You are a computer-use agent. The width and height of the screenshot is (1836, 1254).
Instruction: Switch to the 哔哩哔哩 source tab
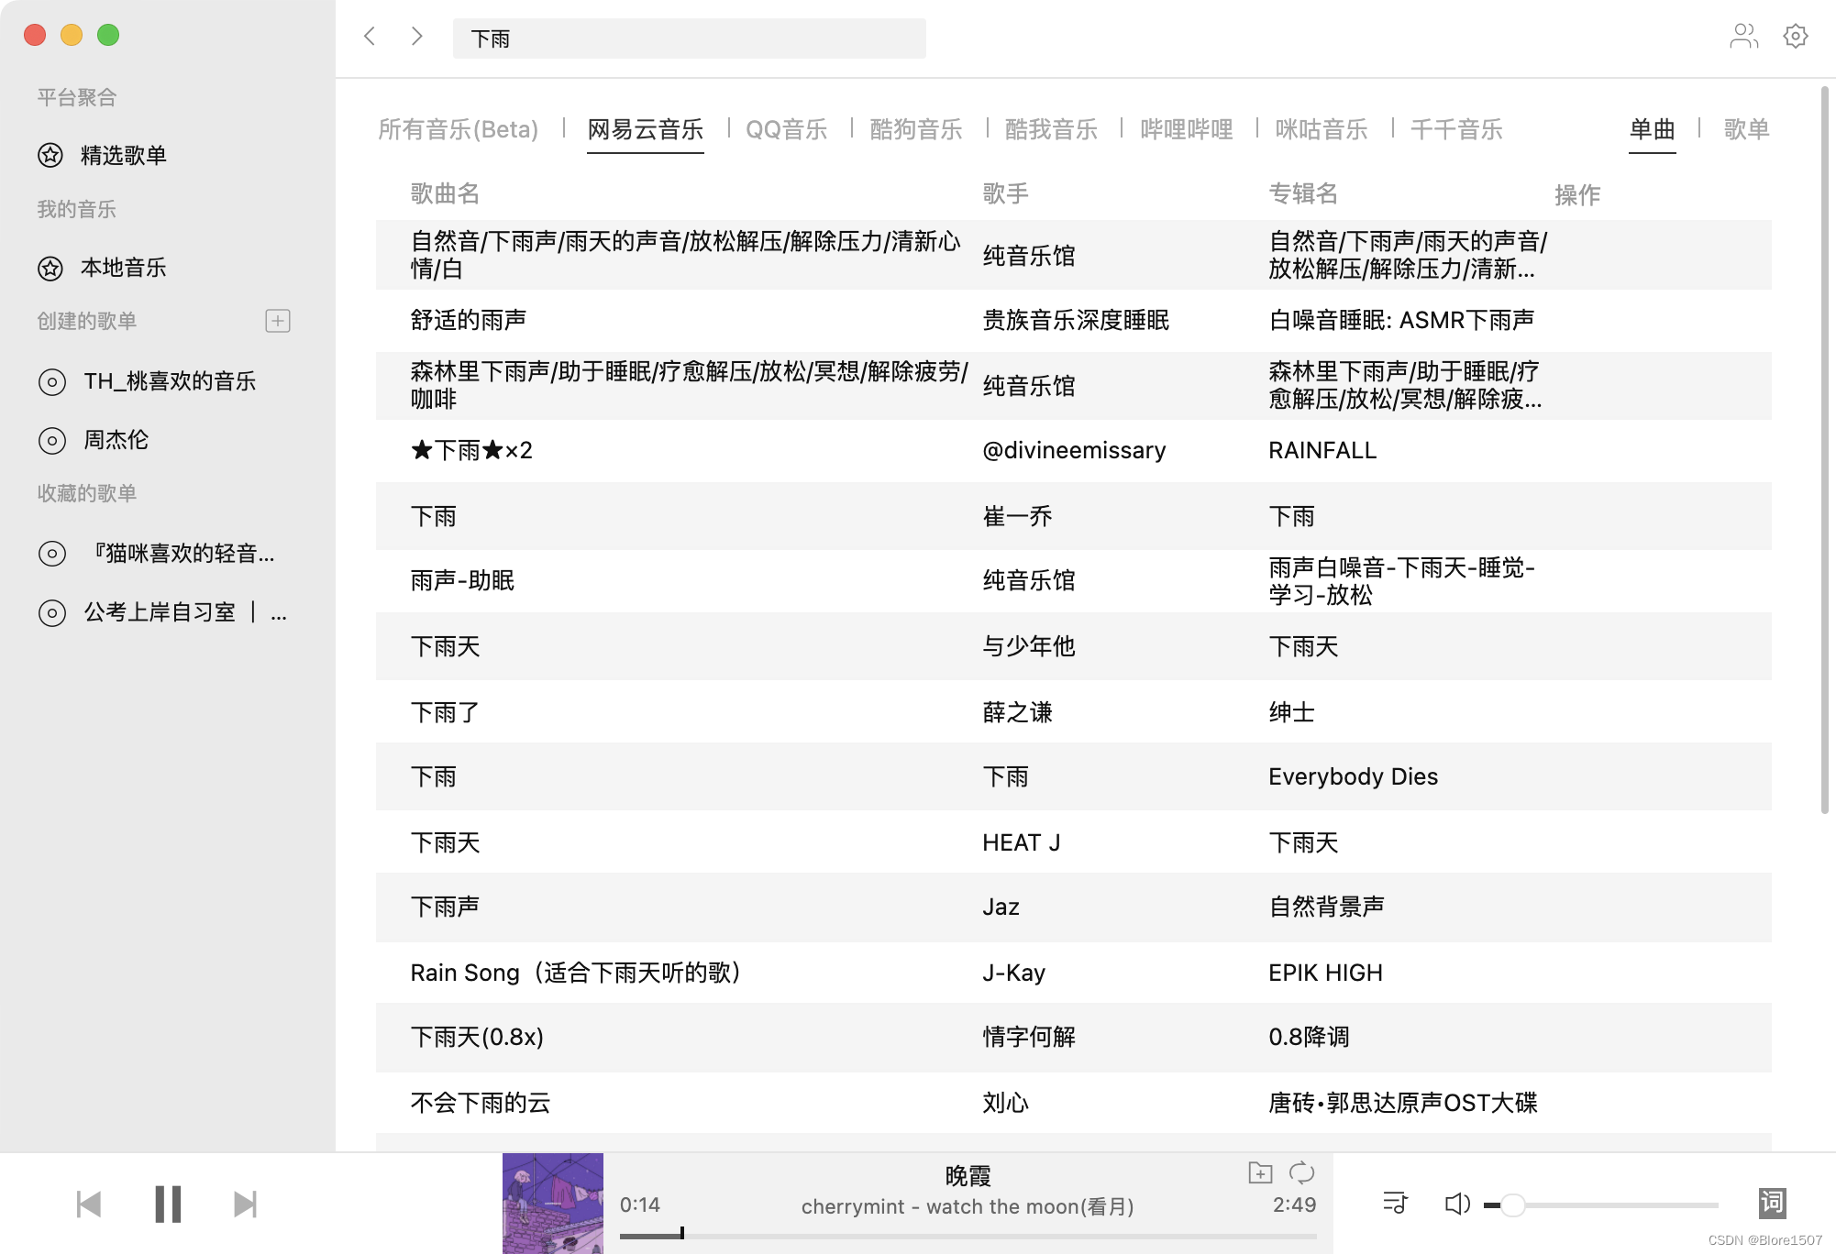(x=1186, y=129)
